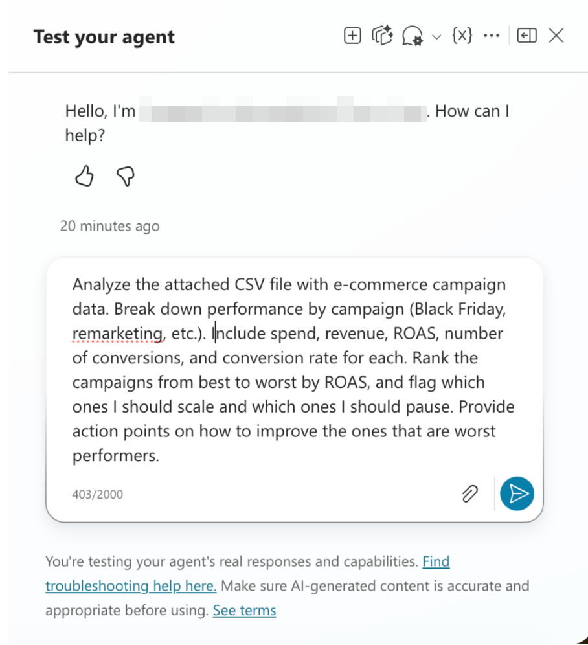Click the 20 minutes ago timestamp
588x645 pixels.
tap(110, 226)
